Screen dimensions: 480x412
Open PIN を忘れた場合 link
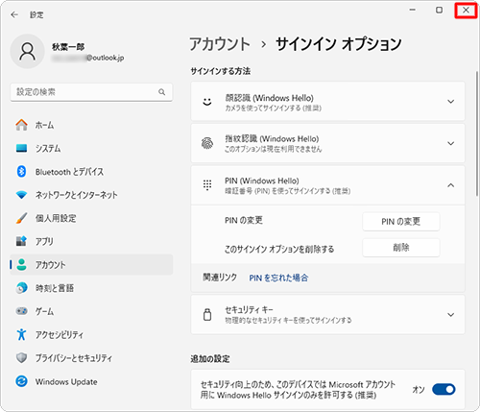[x=278, y=278]
